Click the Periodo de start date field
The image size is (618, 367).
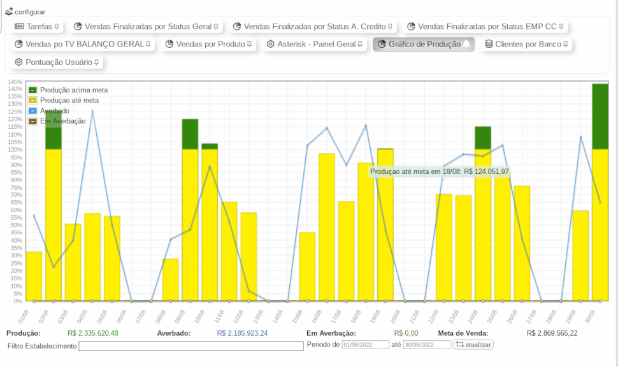[x=365, y=345]
